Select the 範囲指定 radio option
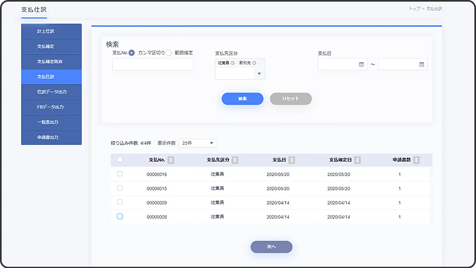 (168, 53)
